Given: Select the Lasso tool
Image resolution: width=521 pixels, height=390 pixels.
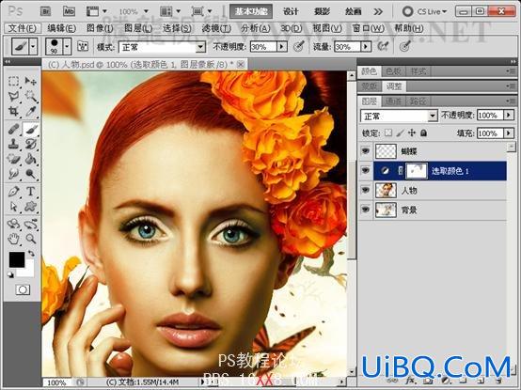Looking at the screenshot, I should [x=13, y=96].
